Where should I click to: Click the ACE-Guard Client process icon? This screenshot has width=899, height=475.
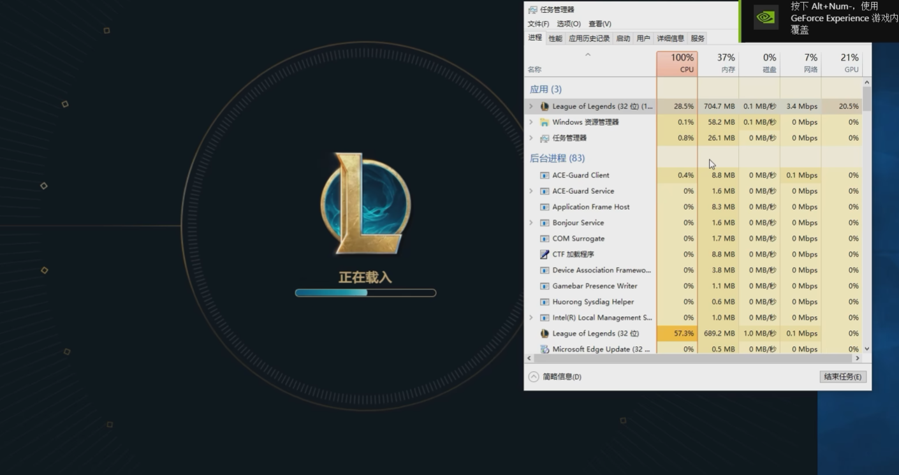545,175
